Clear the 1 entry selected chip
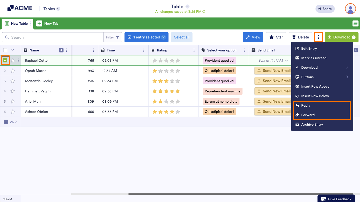This screenshot has height=202, width=360. pos(163,37)
